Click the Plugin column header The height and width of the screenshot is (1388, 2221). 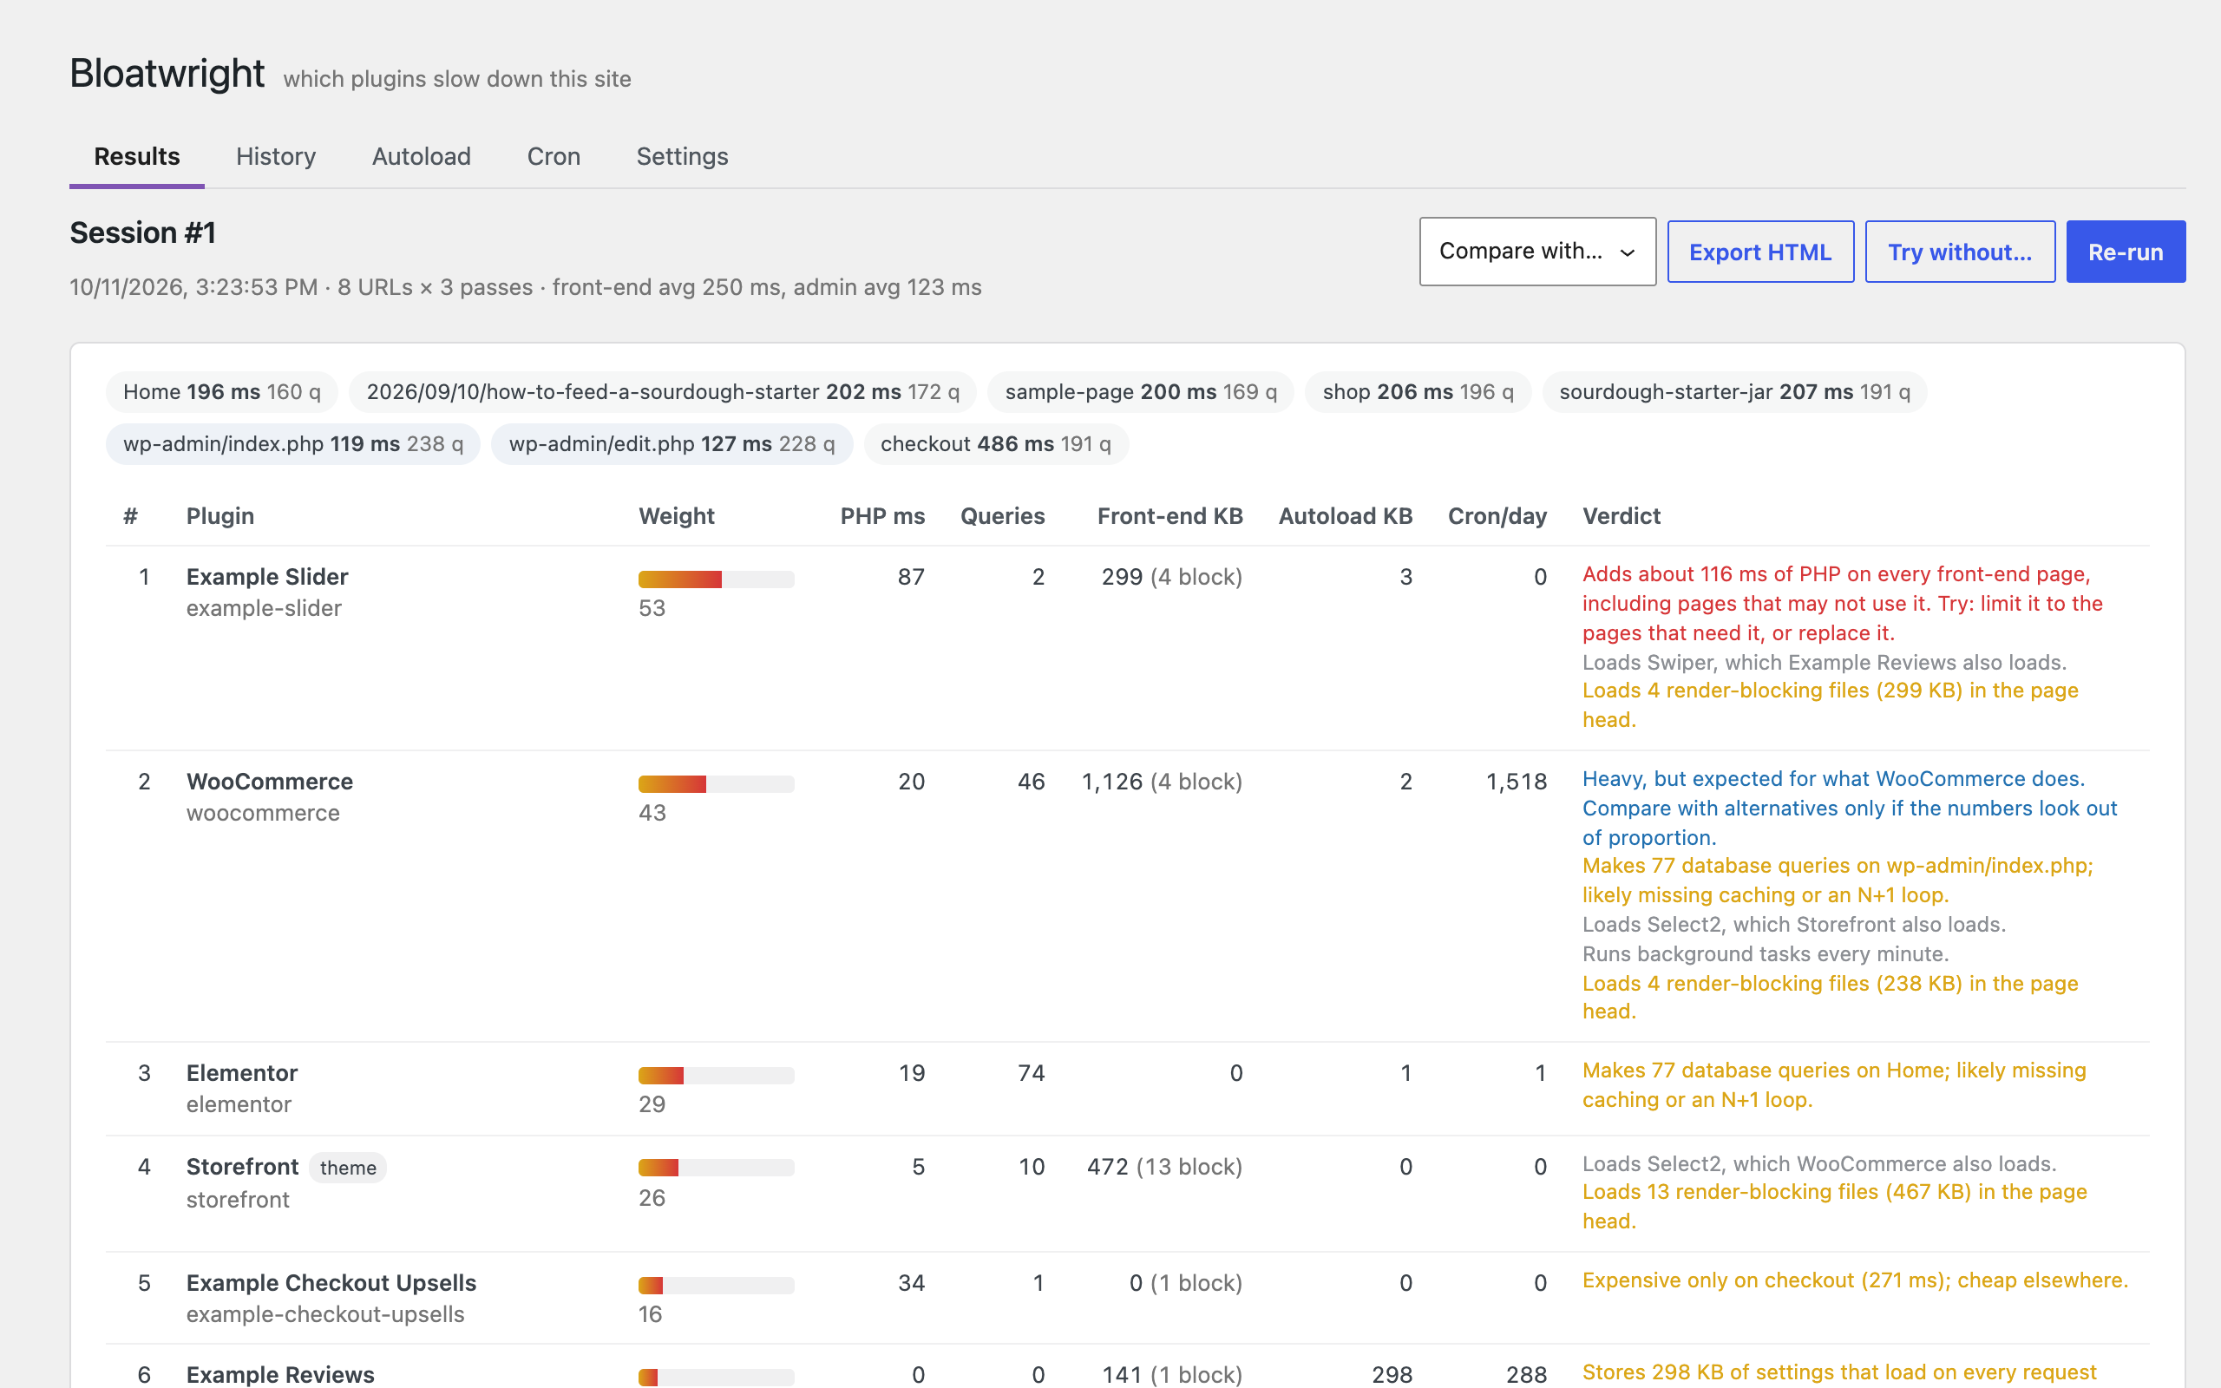click(x=220, y=516)
